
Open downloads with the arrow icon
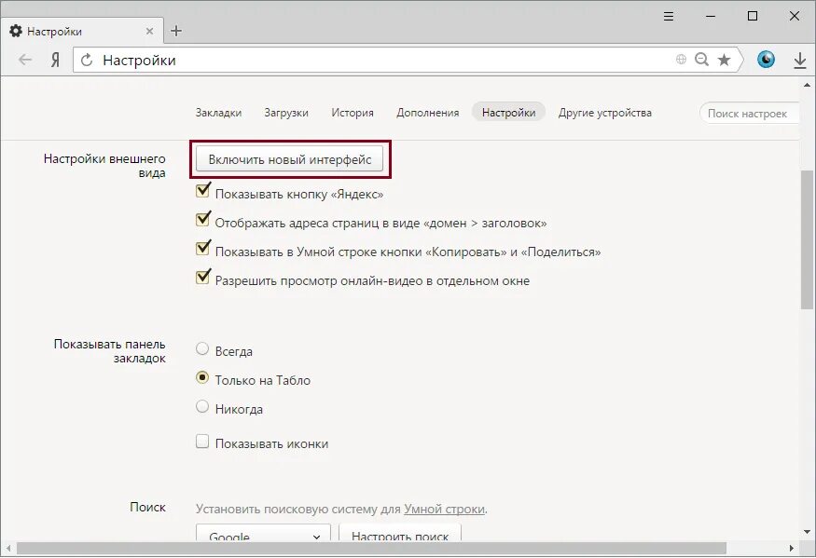pos(800,61)
